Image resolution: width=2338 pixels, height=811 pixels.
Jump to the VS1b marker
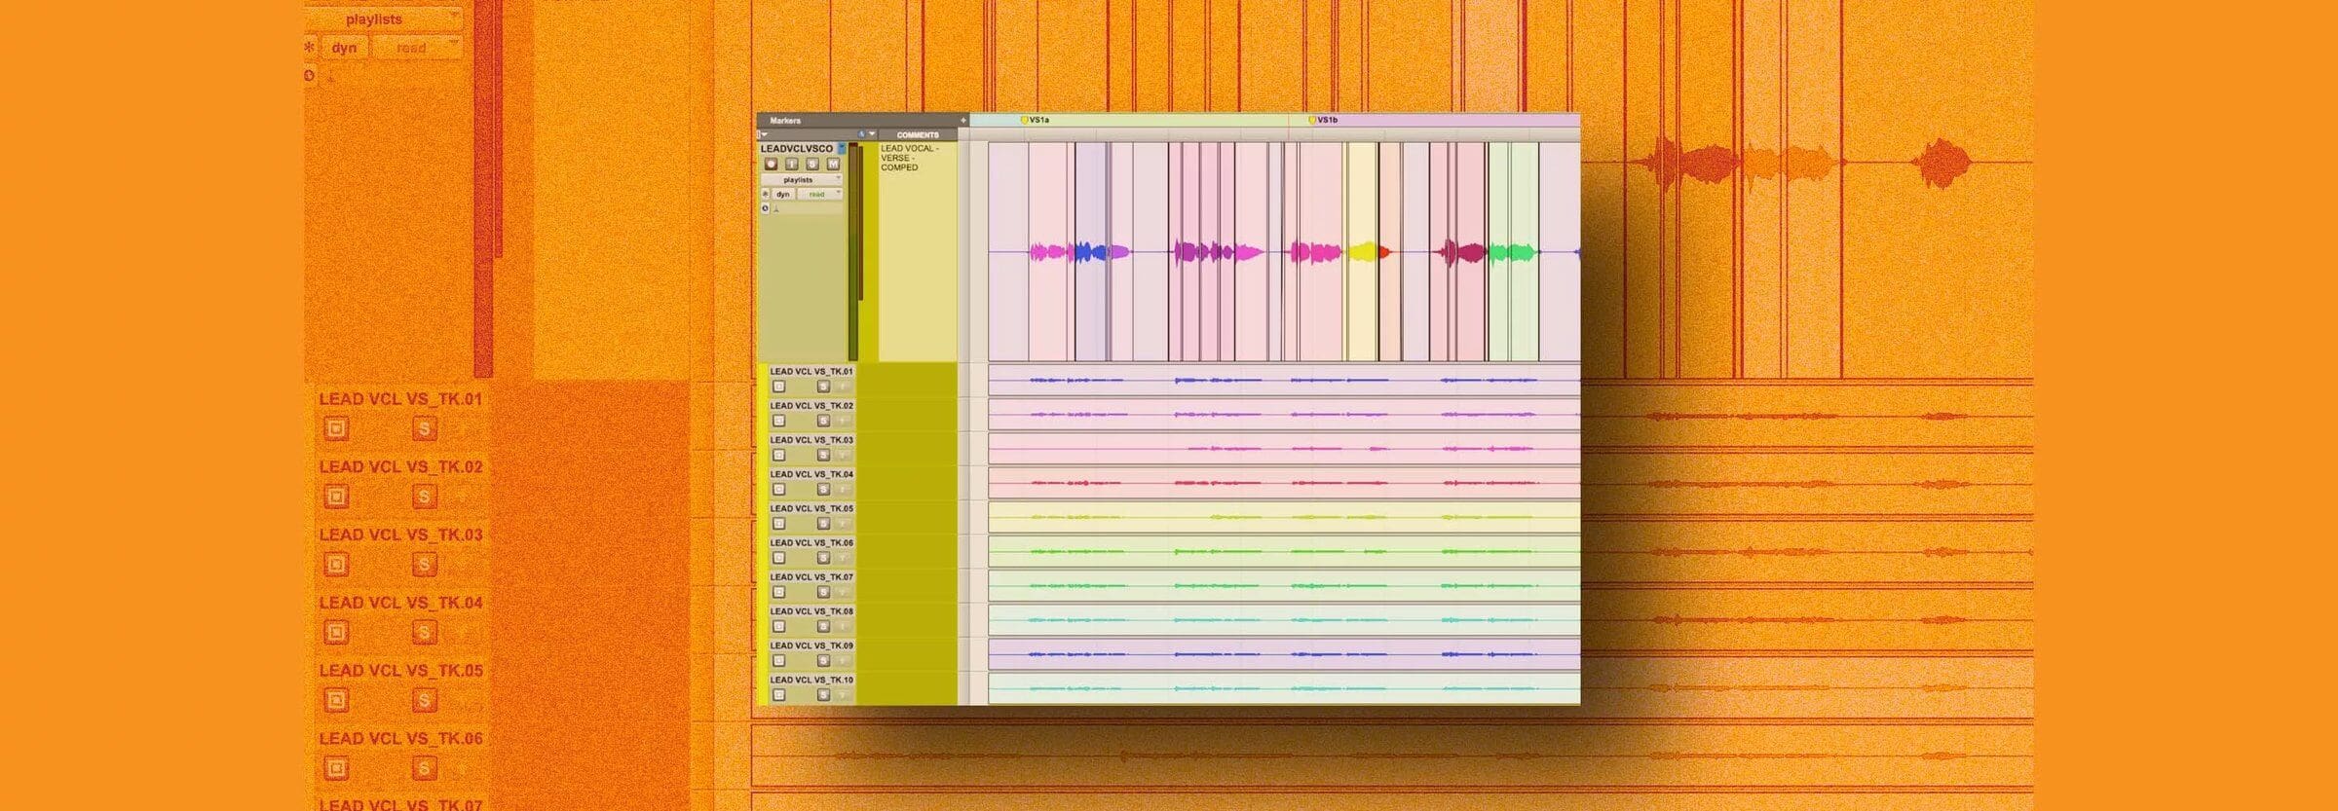[x=1323, y=120]
